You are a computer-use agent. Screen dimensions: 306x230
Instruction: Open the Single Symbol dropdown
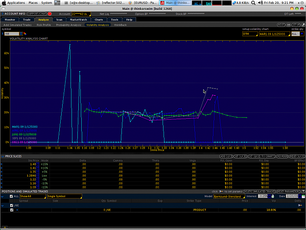click(65, 196)
